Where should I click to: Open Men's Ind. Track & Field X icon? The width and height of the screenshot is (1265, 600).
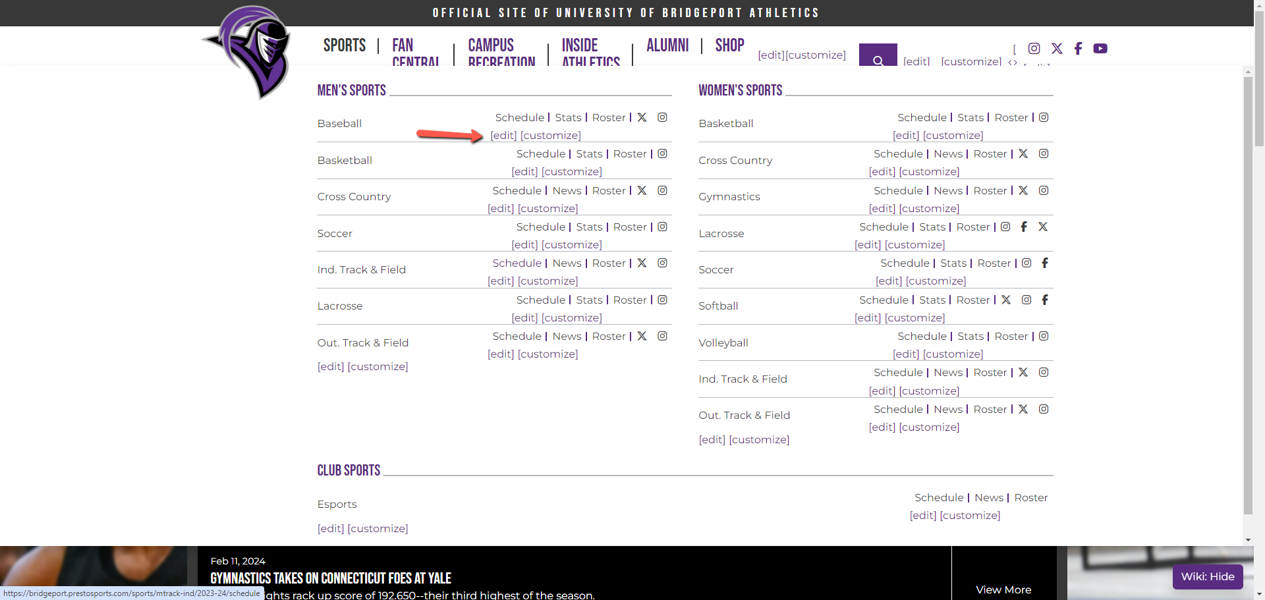pyautogui.click(x=642, y=263)
